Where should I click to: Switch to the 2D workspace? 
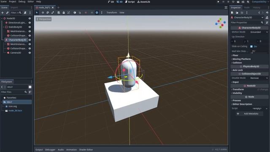111,2
